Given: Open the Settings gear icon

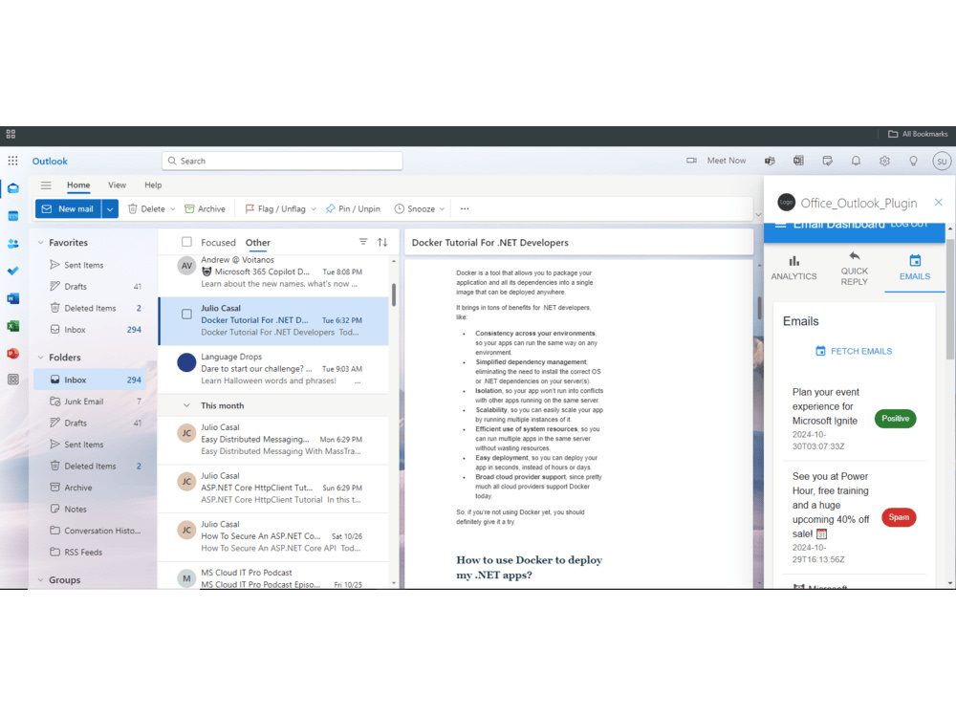Looking at the screenshot, I should (884, 161).
